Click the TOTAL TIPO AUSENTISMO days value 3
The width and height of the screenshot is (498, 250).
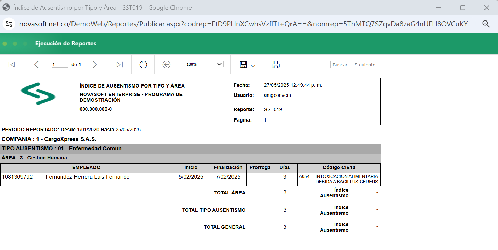point(285,210)
